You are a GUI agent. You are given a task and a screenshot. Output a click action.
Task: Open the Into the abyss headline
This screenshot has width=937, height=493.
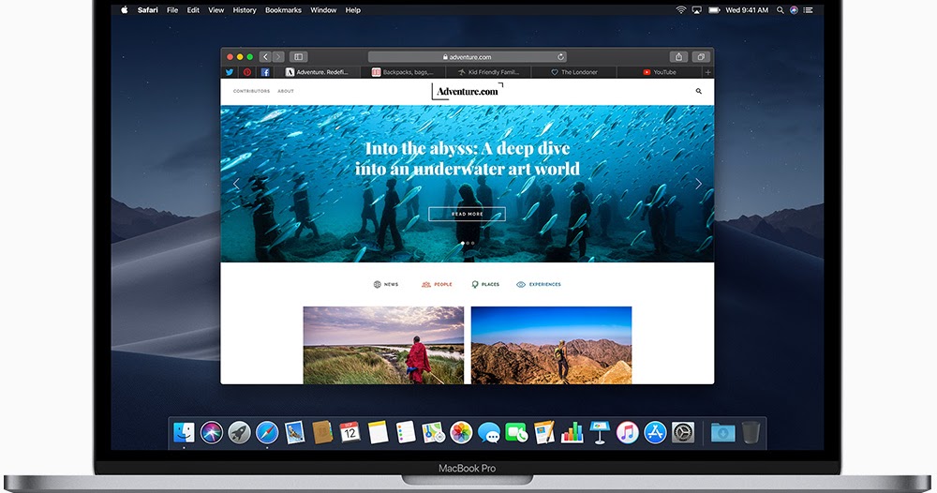click(x=468, y=158)
